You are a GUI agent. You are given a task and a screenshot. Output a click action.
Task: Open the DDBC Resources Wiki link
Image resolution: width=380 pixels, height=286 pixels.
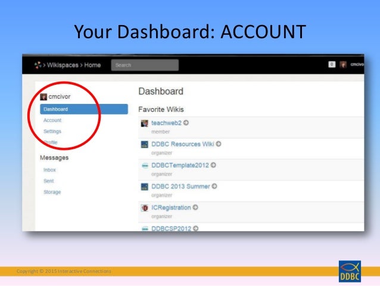(x=183, y=144)
